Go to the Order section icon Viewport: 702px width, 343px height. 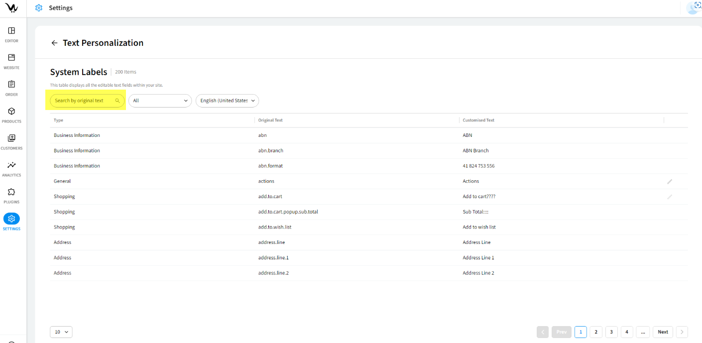(x=11, y=85)
